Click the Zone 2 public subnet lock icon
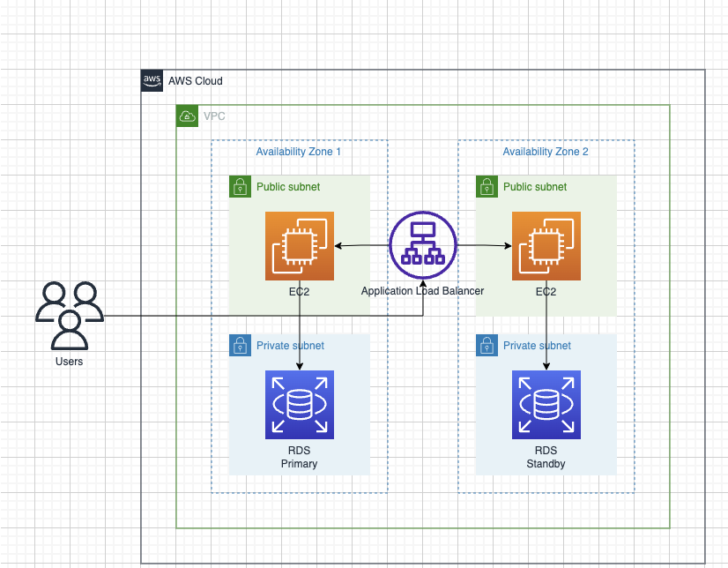 coord(487,187)
